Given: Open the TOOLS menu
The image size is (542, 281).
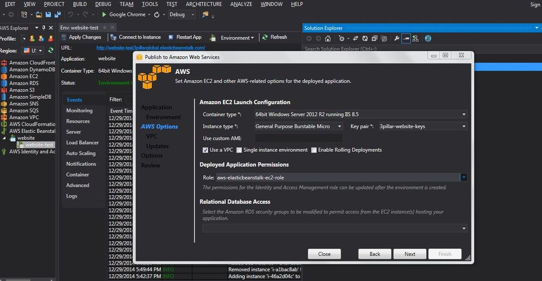Looking at the screenshot, I should tap(150, 4).
